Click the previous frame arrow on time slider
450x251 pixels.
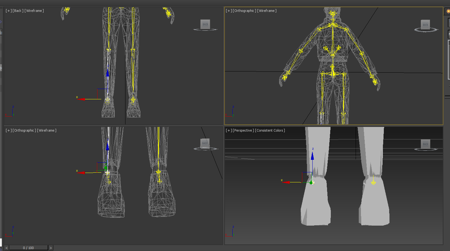point(7,248)
